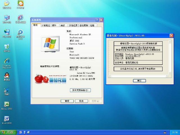Switch to the 自动更新 (Automatic Updates) tab

click(x=84, y=25)
